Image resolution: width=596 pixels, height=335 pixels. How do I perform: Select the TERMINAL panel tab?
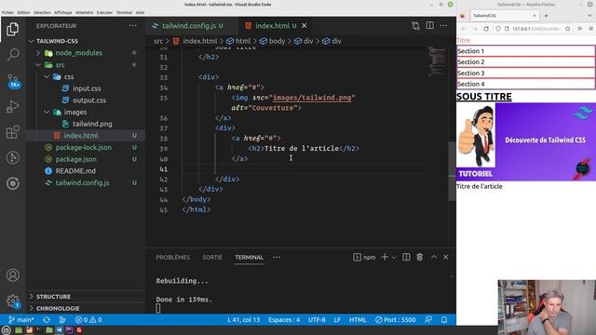click(x=249, y=257)
